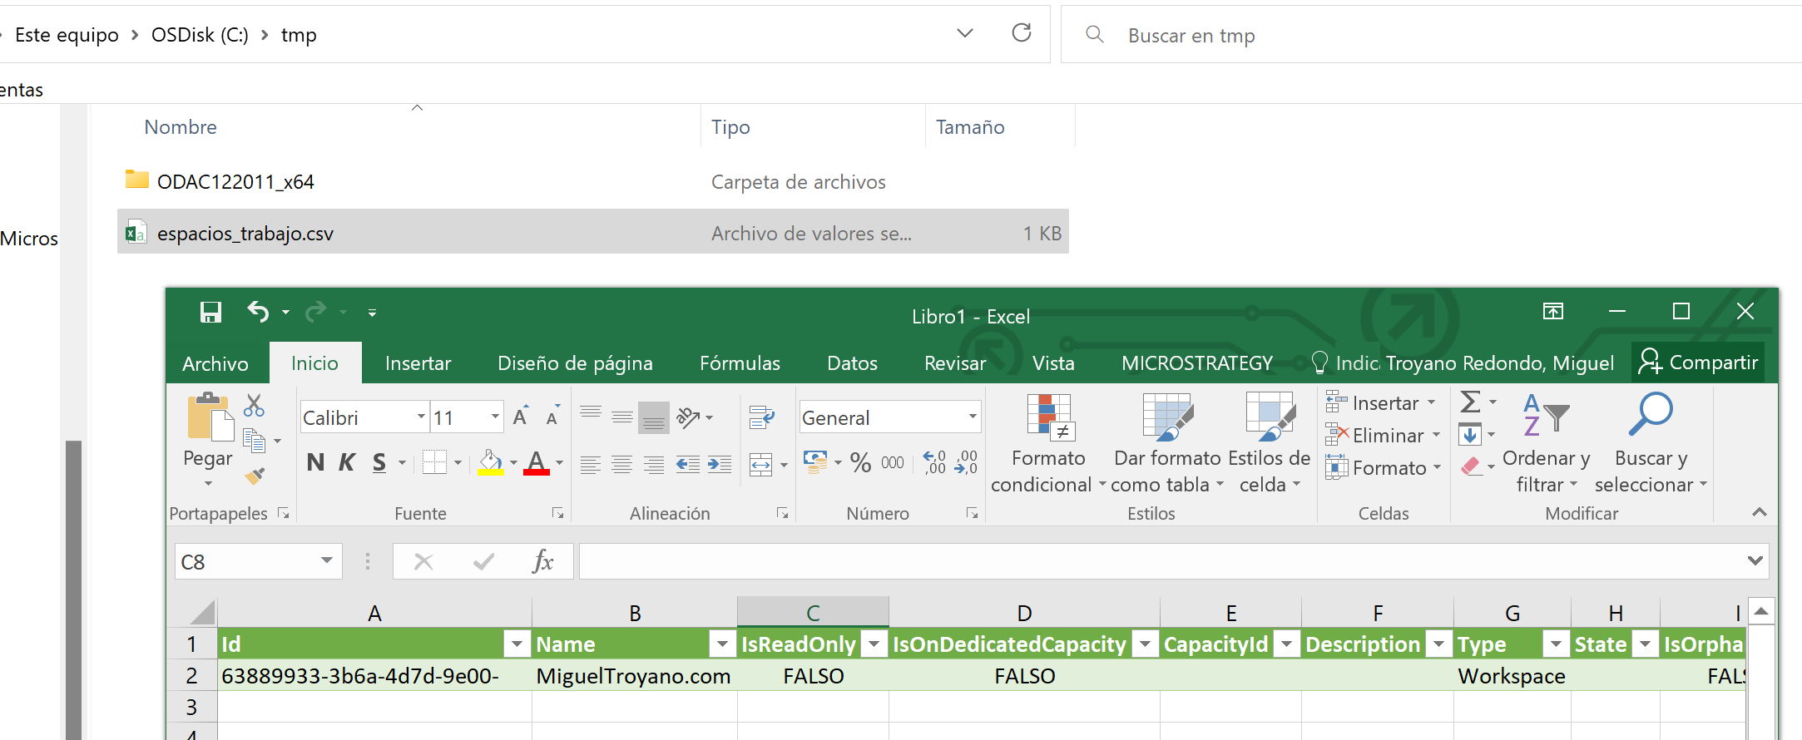The image size is (1802, 740).
Task: Select the ODAC122011_x64 folder
Action: (x=592, y=181)
